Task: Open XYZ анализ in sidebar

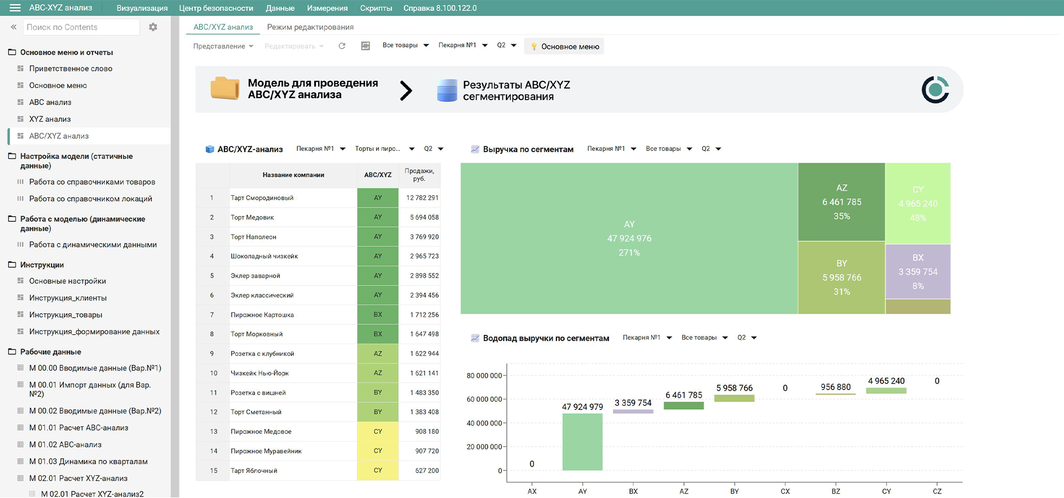Action: click(50, 119)
